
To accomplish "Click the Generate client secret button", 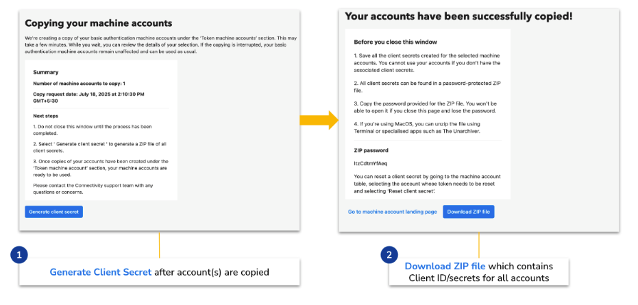I will pos(53,212).
